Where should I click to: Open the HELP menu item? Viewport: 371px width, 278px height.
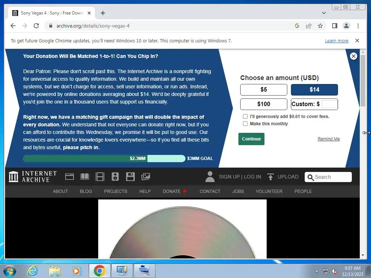coord(145,191)
